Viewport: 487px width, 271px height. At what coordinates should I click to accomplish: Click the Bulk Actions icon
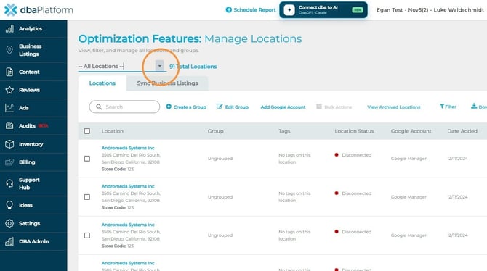coord(319,107)
